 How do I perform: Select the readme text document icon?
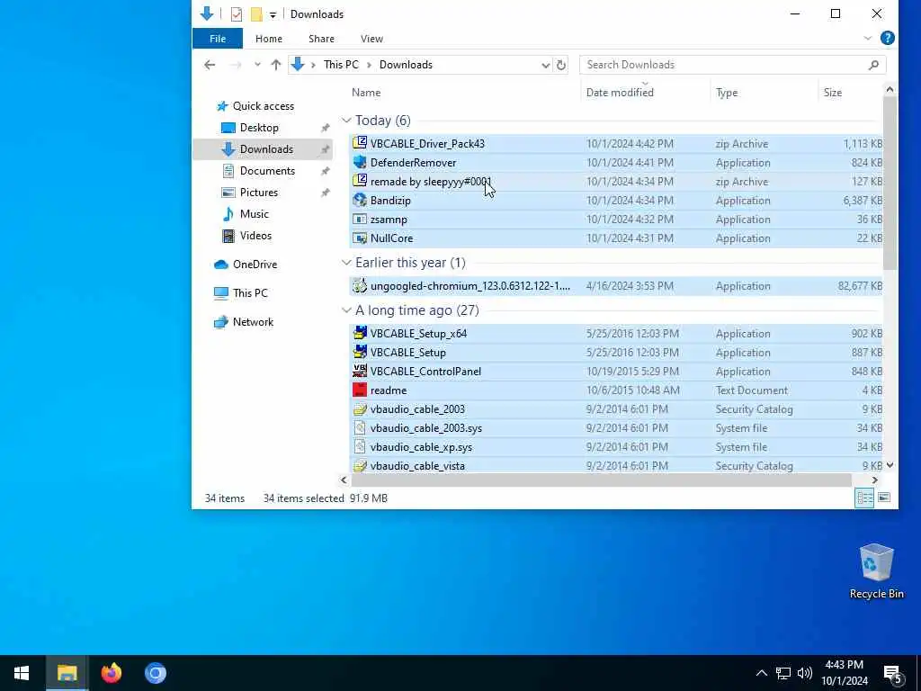click(x=360, y=390)
